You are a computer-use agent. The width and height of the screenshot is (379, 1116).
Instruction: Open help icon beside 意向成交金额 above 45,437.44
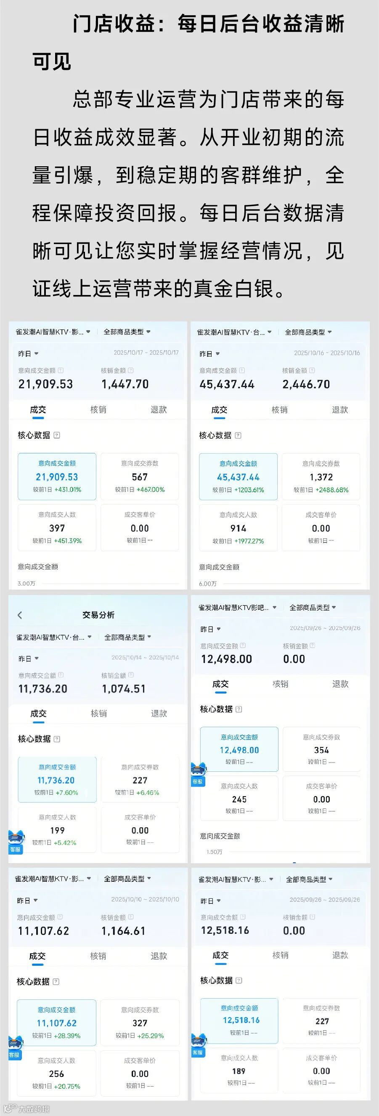242,370
